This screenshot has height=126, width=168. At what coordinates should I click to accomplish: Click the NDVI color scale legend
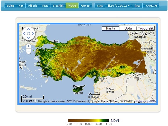[88, 121]
